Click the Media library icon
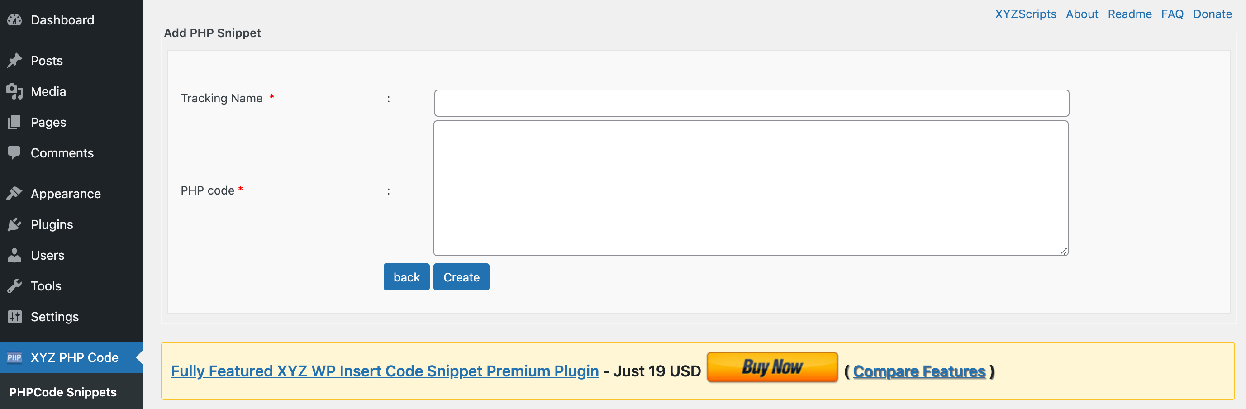The height and width of the screenshot is (409, 1246). (x=14, y=91)
